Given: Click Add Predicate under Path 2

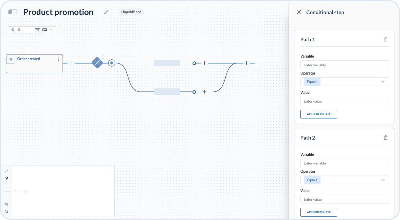Looking at the screenshot, I should point(319,212).
